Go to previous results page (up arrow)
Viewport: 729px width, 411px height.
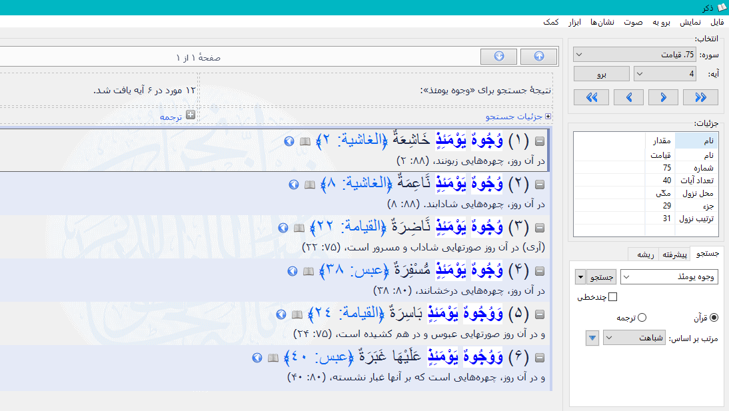click(x=539, y=56)
